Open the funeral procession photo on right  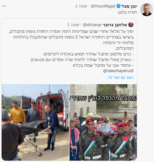click(103, 122)
